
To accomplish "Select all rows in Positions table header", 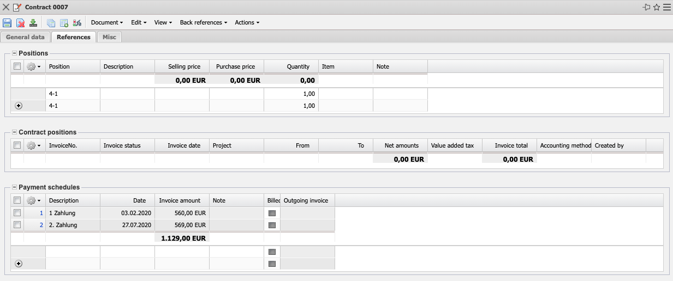I will [x=17, y=66].
